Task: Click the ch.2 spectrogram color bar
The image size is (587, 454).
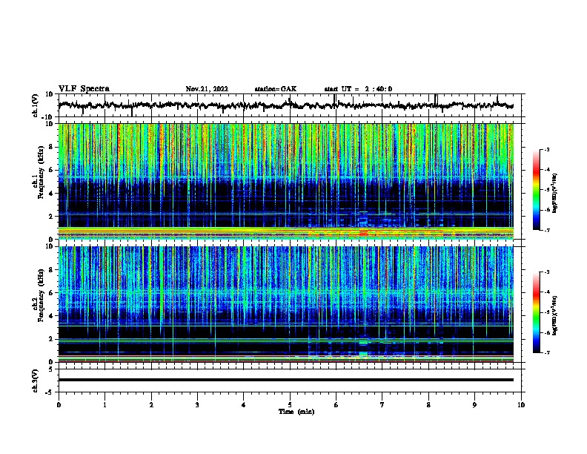Action: [x=537, y=312]
